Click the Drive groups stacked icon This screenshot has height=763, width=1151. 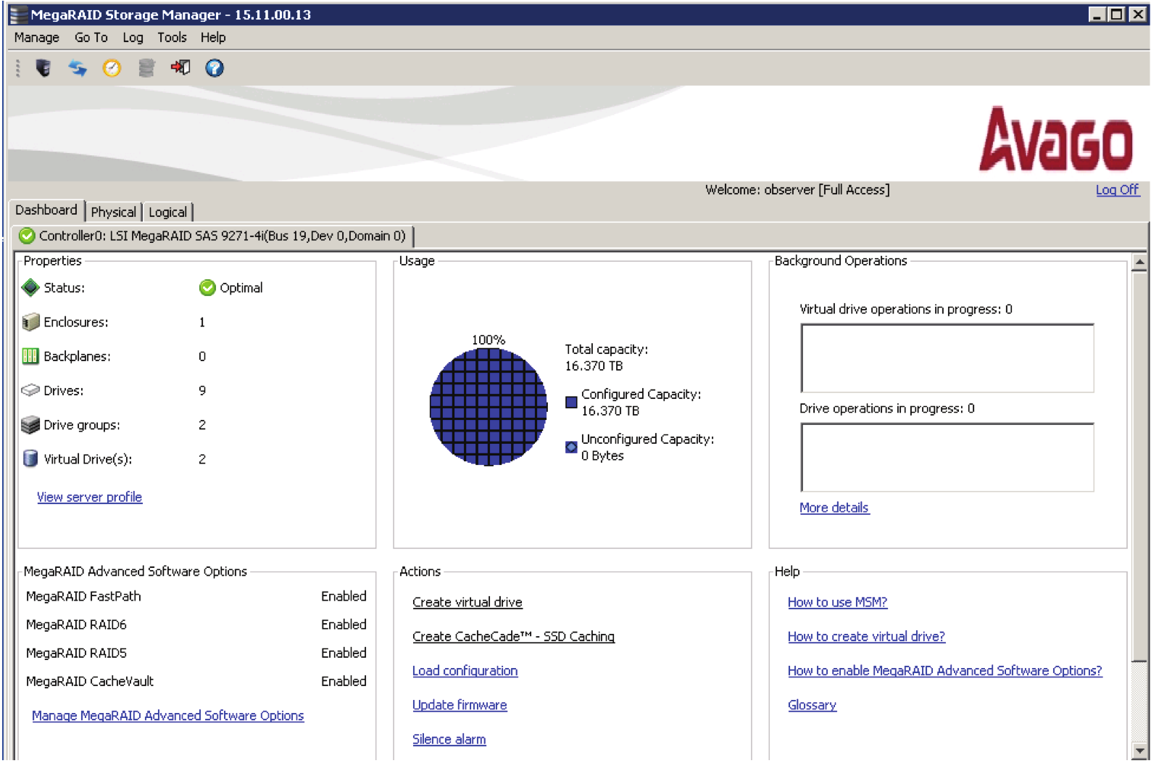click(30, 425)
